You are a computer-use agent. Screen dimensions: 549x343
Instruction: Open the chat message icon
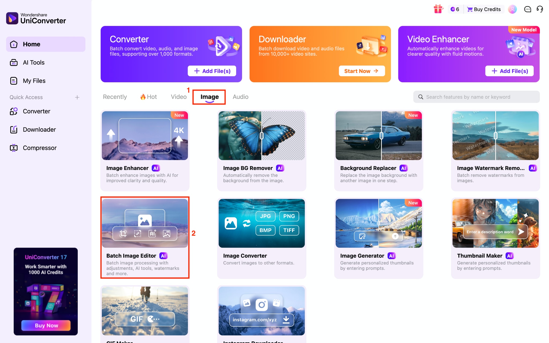coord(527,9)
